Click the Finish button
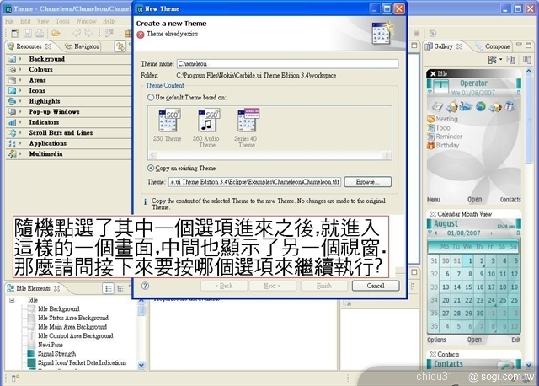Image resolution: width=539 pixels, height=386 pixels. 323,286
